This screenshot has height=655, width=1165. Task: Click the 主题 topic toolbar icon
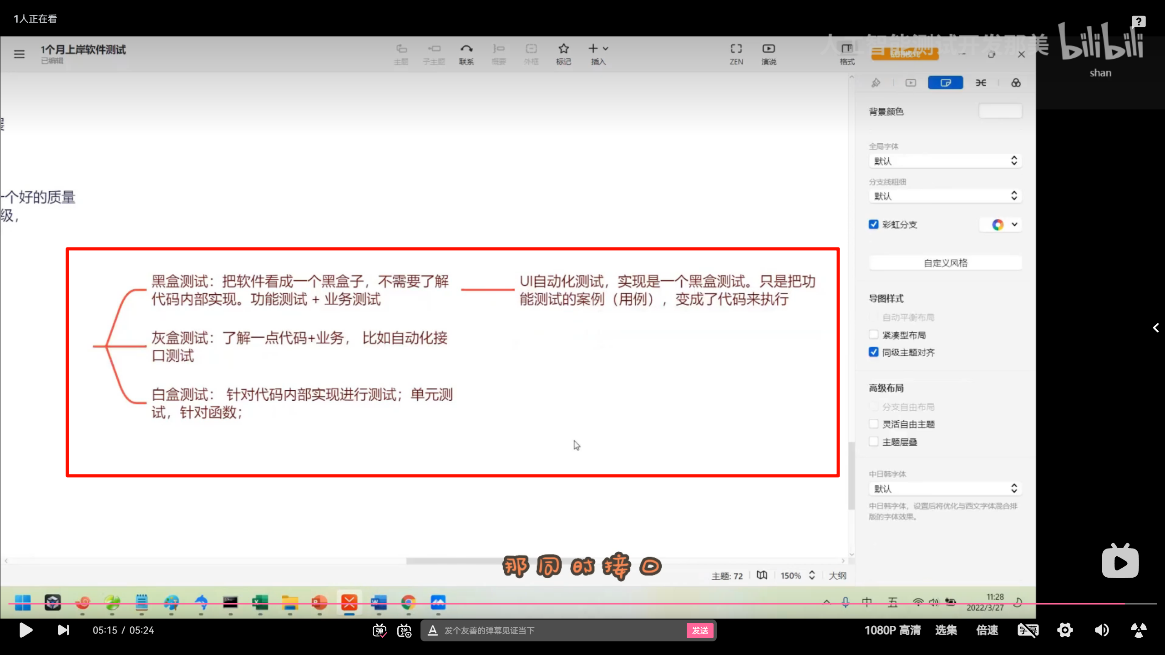click(x=401, y=54)
